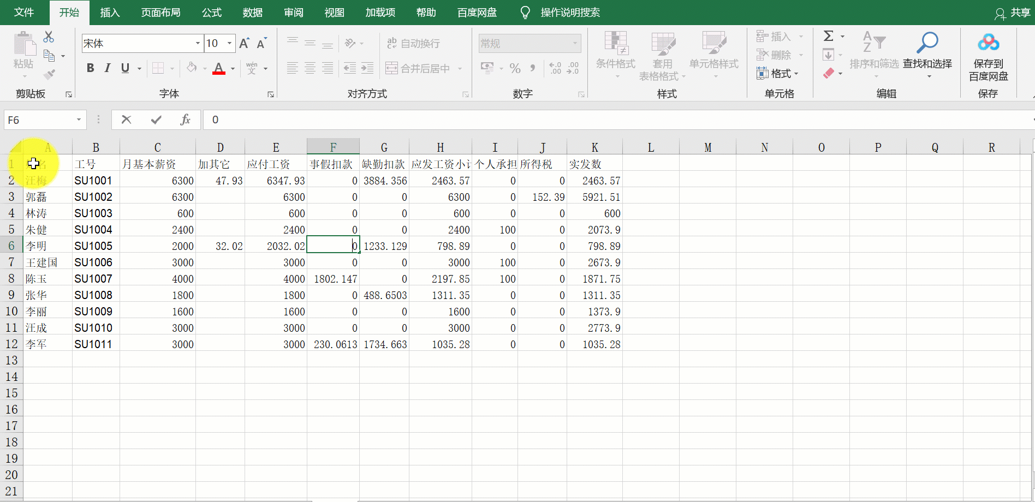Increase font size with large A icon

tap(244, 43)
